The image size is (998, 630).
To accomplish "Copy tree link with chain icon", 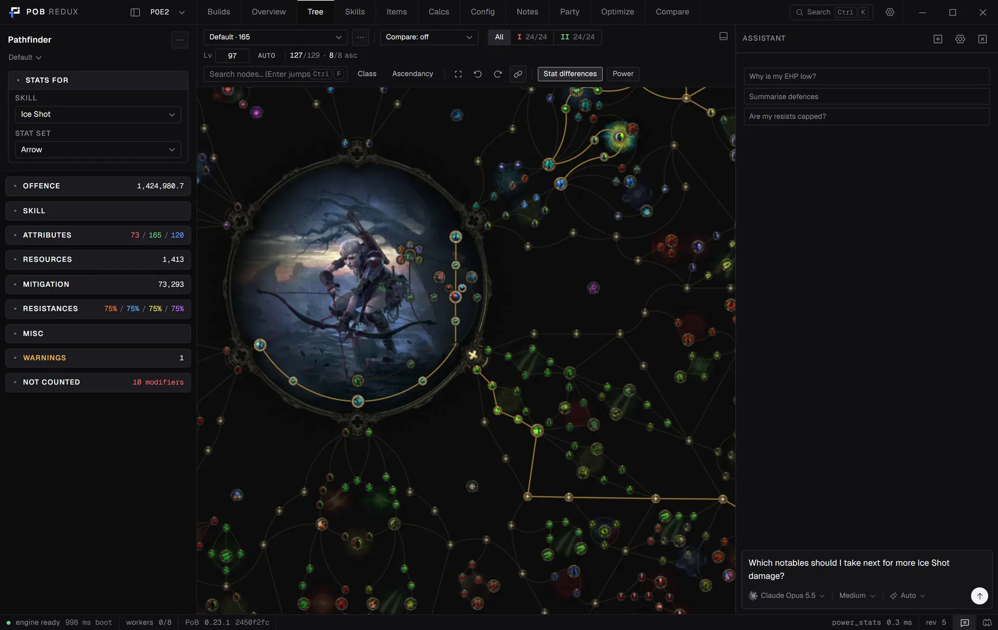I will pos(518,74).
